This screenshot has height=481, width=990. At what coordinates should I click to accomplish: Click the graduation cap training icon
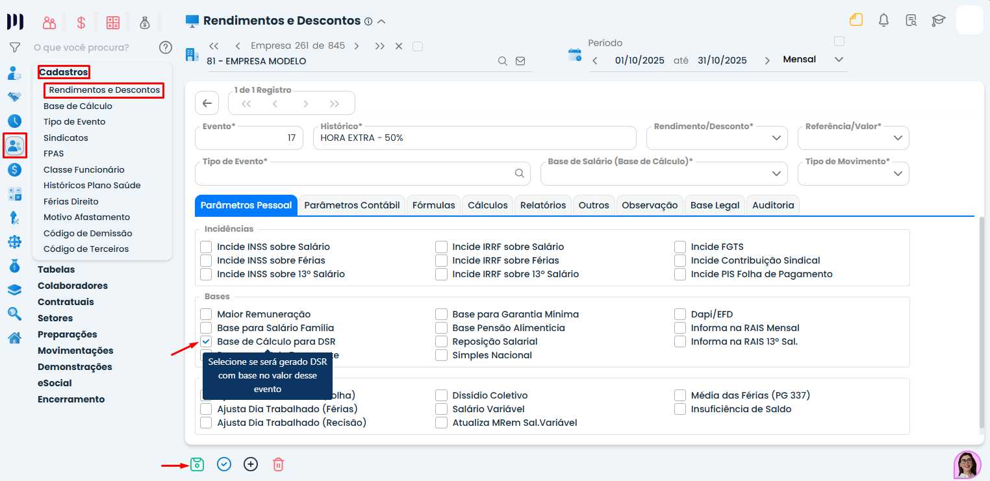pyautogui.click(x=938, y=20)
